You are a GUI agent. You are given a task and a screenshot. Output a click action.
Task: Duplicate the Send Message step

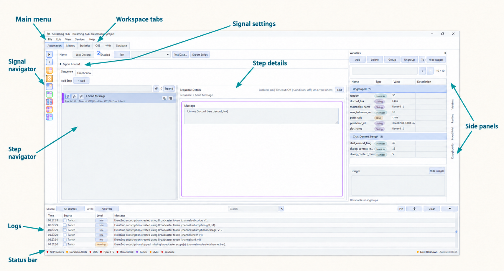point(164,98)
